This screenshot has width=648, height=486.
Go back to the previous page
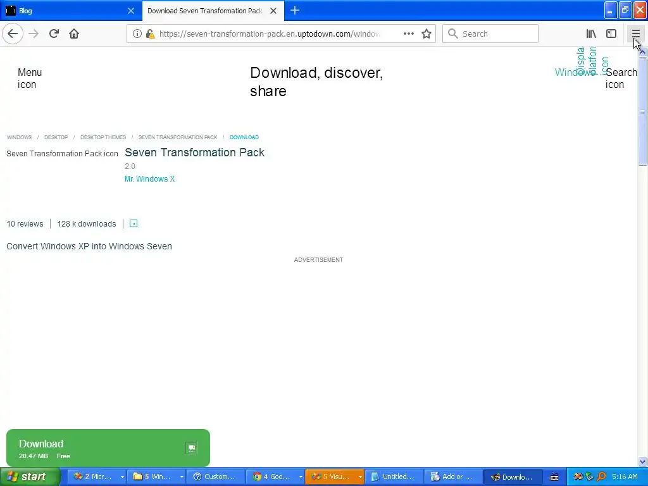(13, 34)
